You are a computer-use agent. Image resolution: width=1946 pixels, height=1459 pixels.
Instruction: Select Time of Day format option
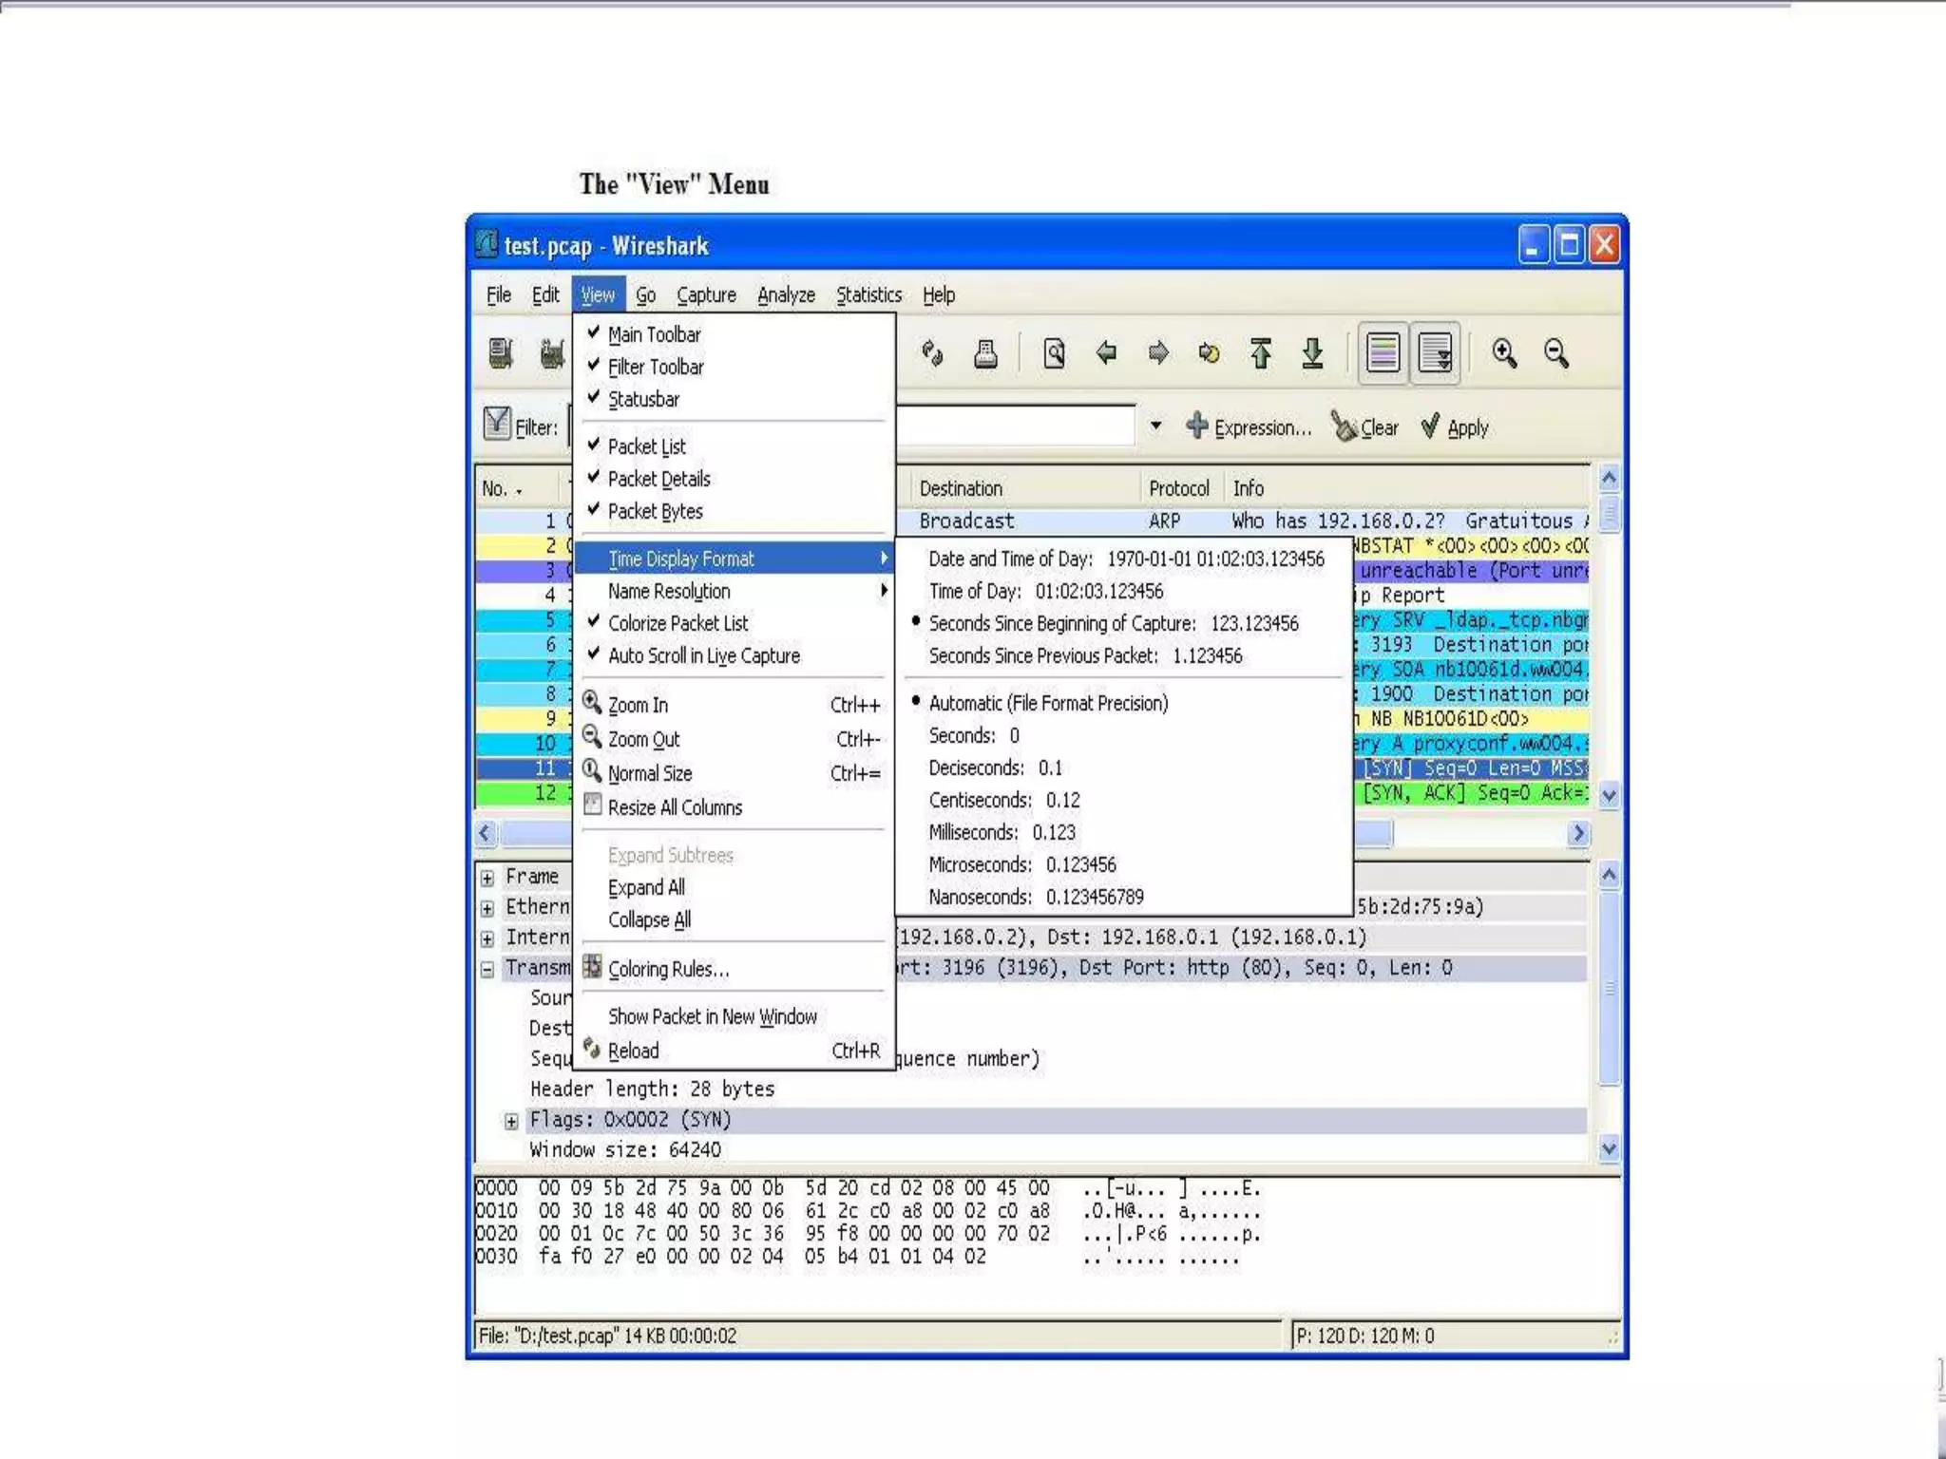click(x=1045, y=591)
